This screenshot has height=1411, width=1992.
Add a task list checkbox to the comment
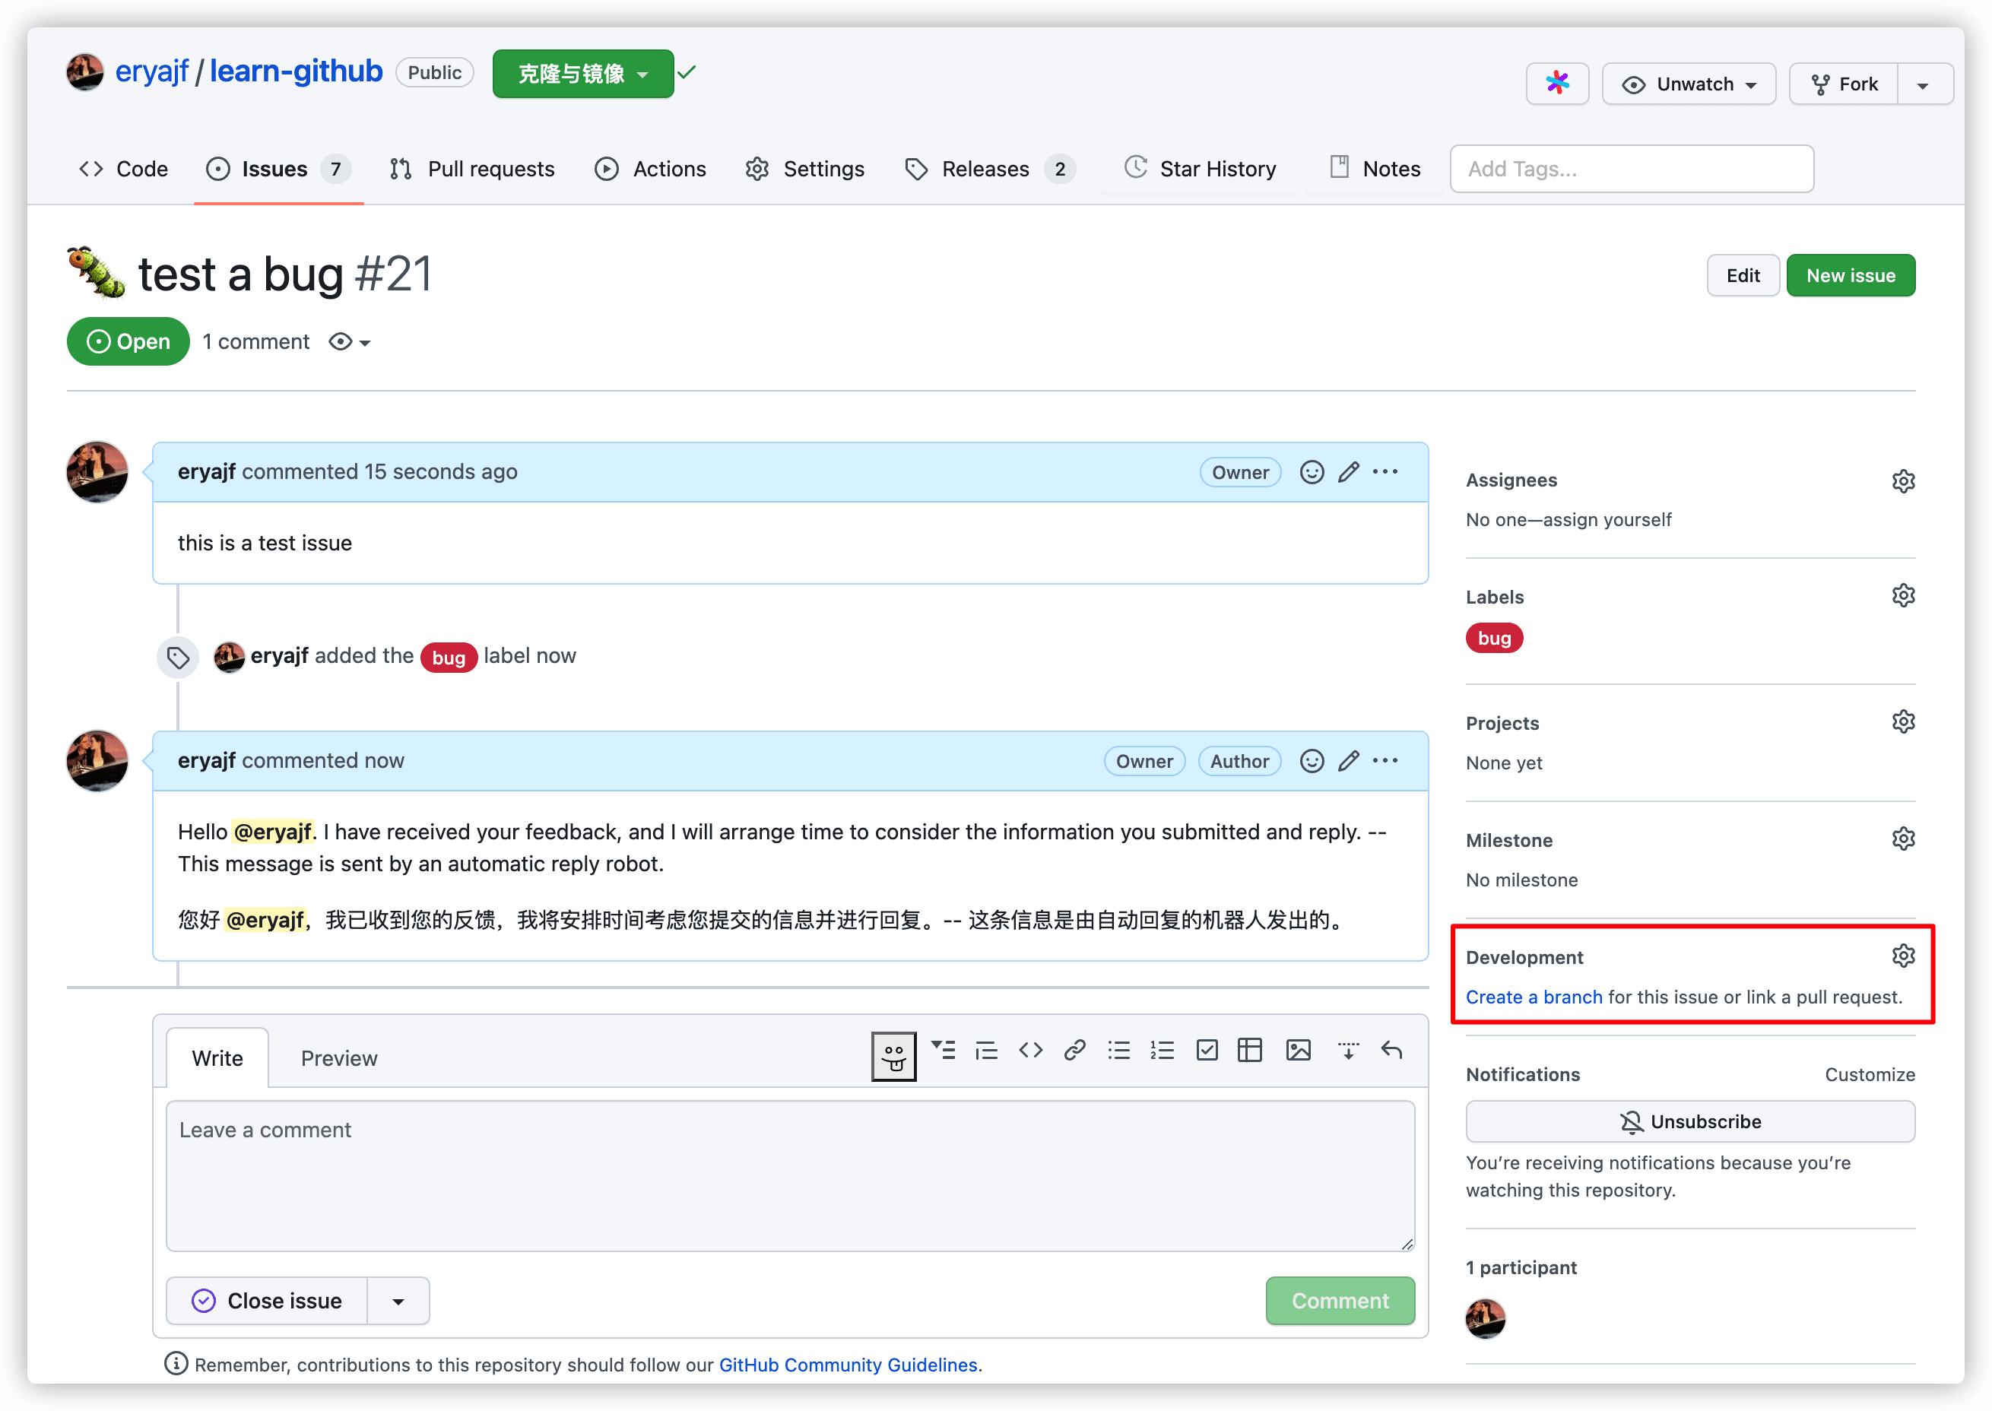(1207, 1051)
